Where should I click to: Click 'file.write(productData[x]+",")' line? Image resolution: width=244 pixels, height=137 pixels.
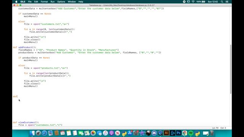click(x=50, y=76)
